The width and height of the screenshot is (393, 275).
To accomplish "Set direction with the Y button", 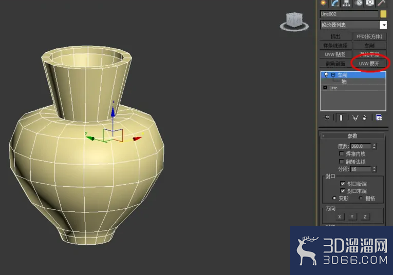I will tap(352, 217).
